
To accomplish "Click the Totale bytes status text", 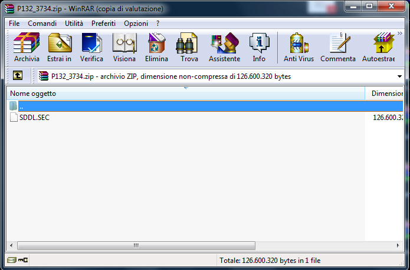I will point(270,260).
